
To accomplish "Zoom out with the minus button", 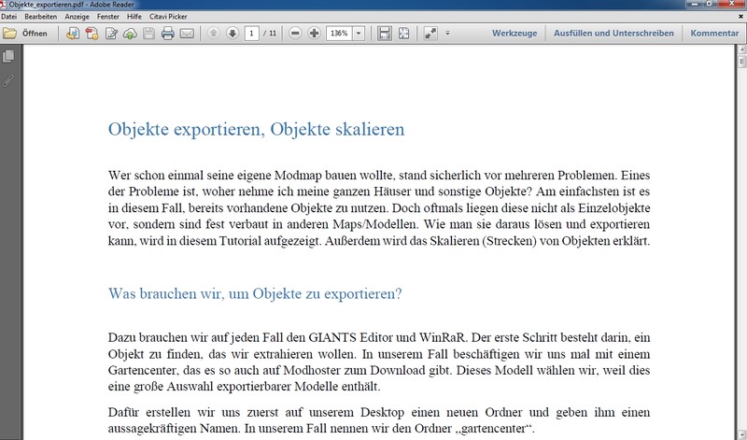I will pos(295,34).
